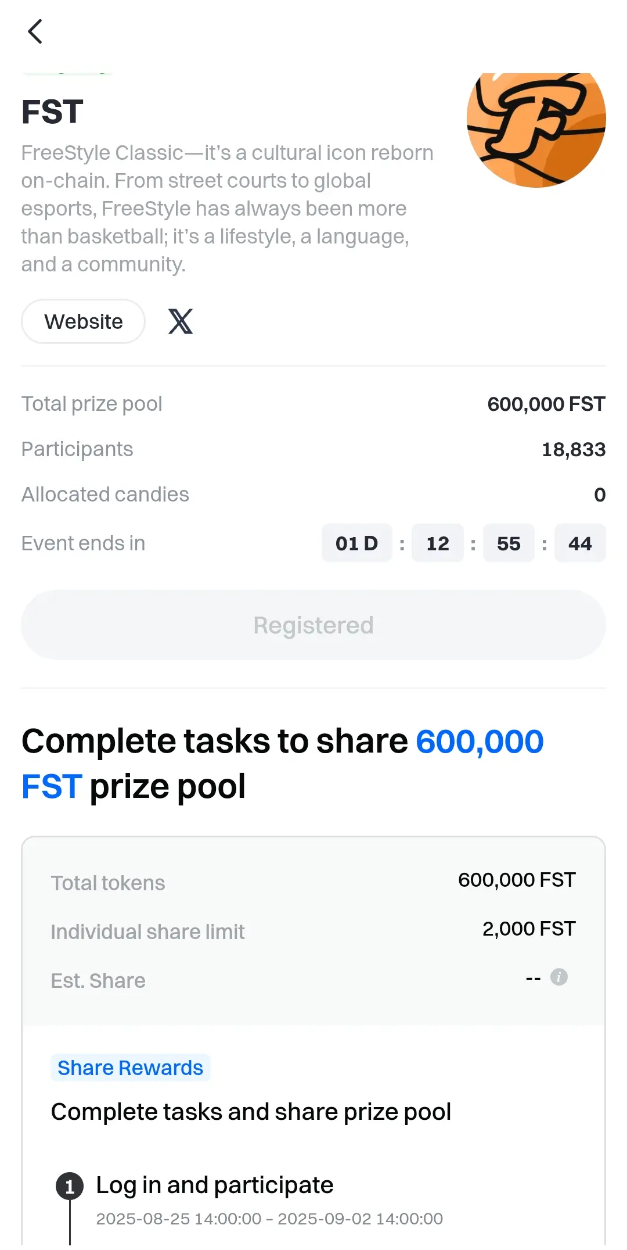Screen dimensions: 627x1250
Task: Tap the FreeStyle Classic description paragraph
Action: [228, 209]
